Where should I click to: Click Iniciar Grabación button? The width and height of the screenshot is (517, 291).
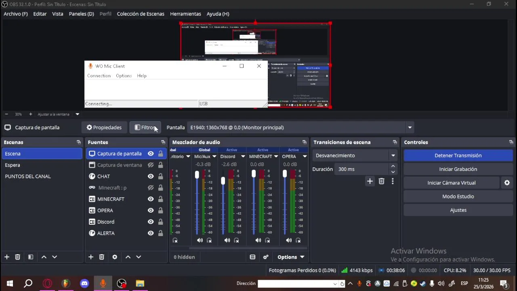[x=458, y=169]
